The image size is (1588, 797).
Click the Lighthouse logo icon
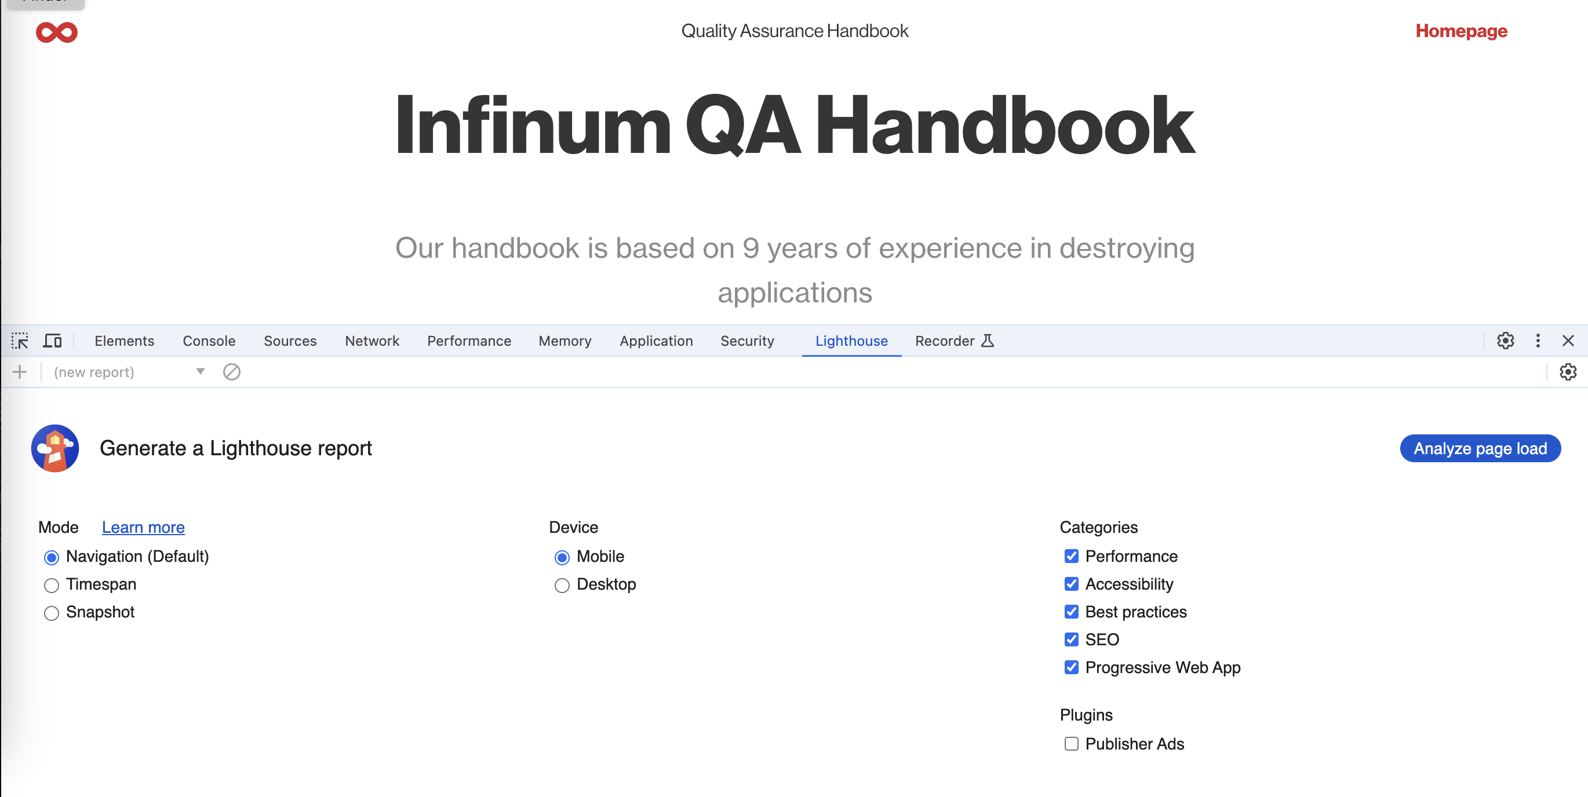click(x=55, y=448)
